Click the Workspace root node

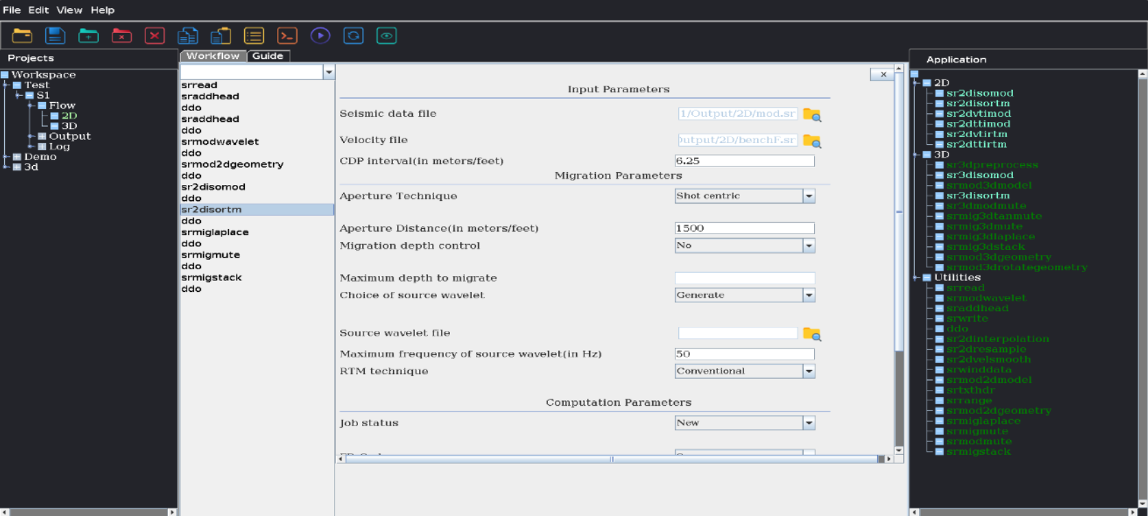coord(44,75)
